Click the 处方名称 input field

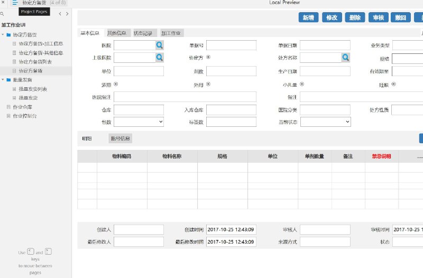click(321, 57)
